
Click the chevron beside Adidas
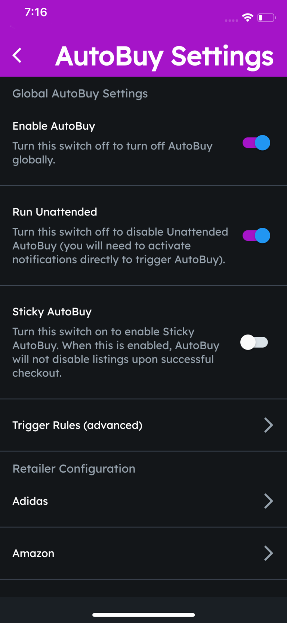268,501
